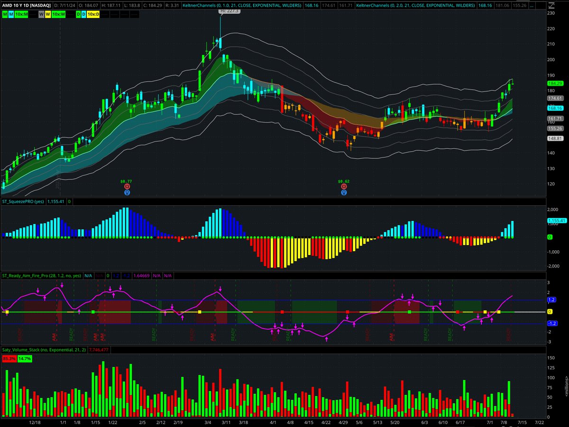The image size is (569, 427).
Task: Click the 7,746,477 volume value
Action: [99, 350]
